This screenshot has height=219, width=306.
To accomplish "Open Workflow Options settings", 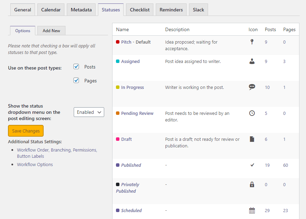I will (35, 164).
